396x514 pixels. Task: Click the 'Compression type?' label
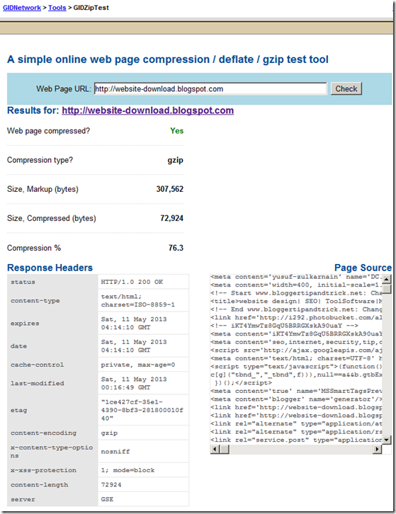40,160
